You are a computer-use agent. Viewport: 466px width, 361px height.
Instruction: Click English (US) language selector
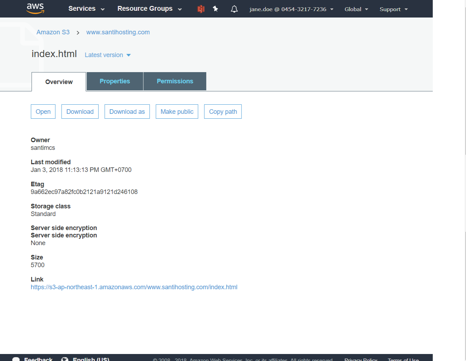(91, 359)
